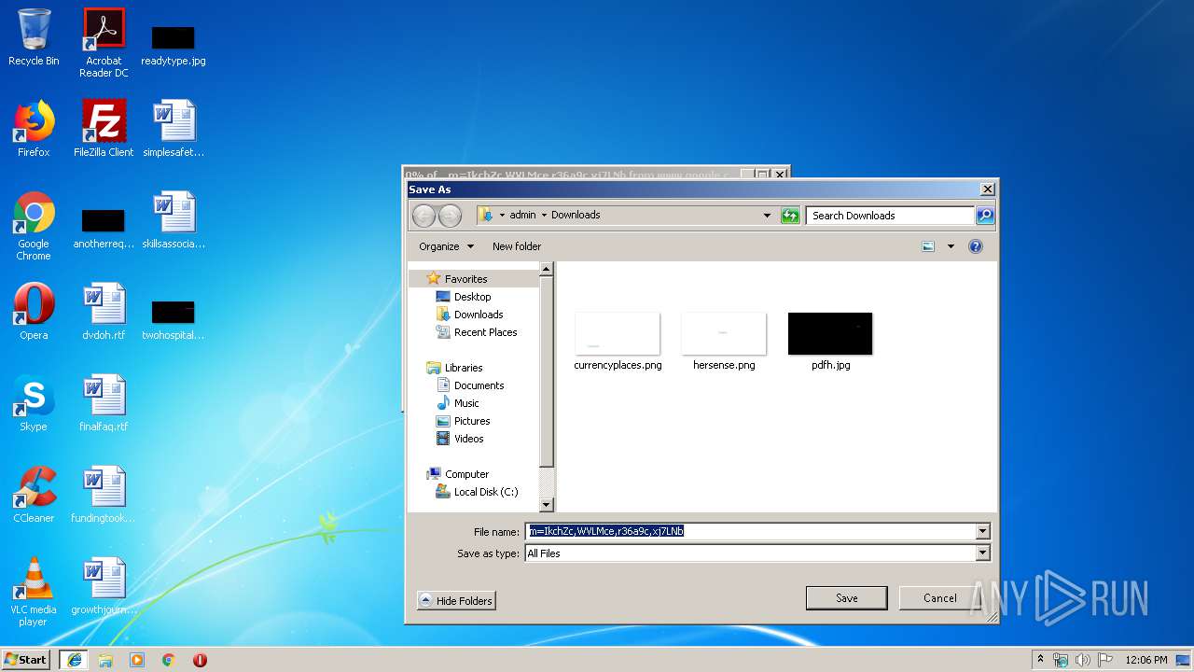Refresh the Downloads folder view
Viewport: 1194px width, 672px height.
[790, 216]
